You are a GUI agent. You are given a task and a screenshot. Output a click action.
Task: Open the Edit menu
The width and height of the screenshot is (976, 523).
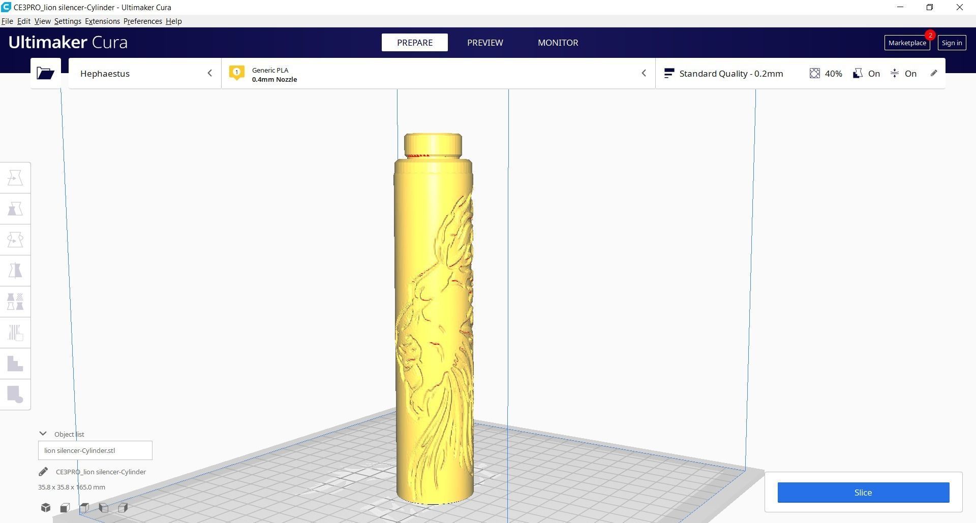pyautogui.click(x=24, y=21)
